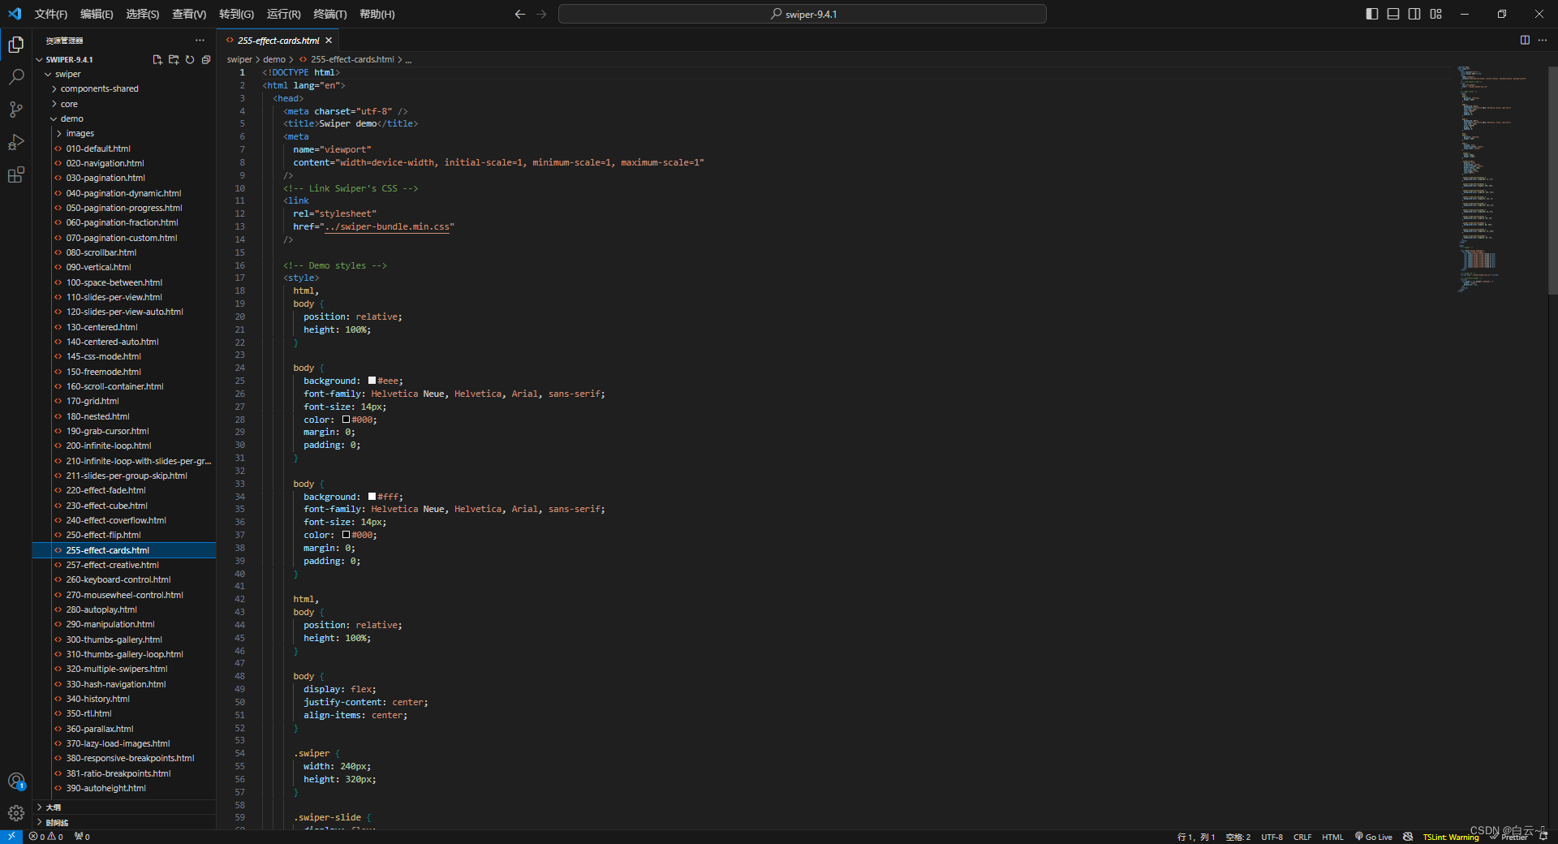Image resolution: width=1558 pixels, height=844 pixels.
Task: Change language mode HTML
Action: click(x=1332, y=837)
